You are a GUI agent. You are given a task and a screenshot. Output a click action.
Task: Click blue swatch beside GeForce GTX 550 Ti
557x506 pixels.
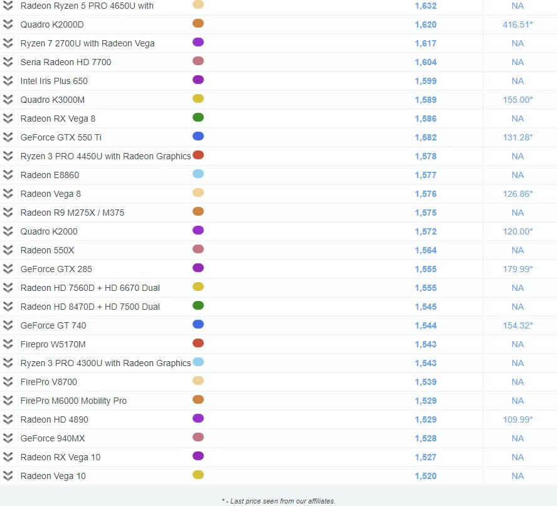pos(198,136)
